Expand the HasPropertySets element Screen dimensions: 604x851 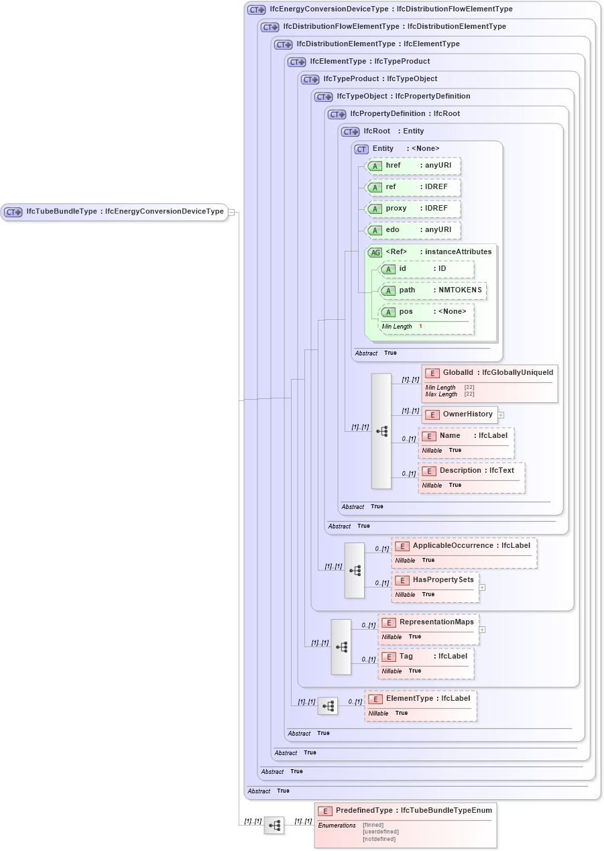coord(481,587)
